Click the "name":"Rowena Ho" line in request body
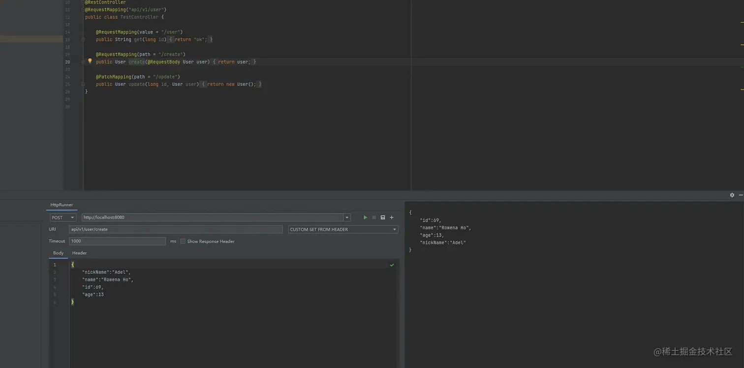Screen dimensions: 744x368 [x=108, y=280]
